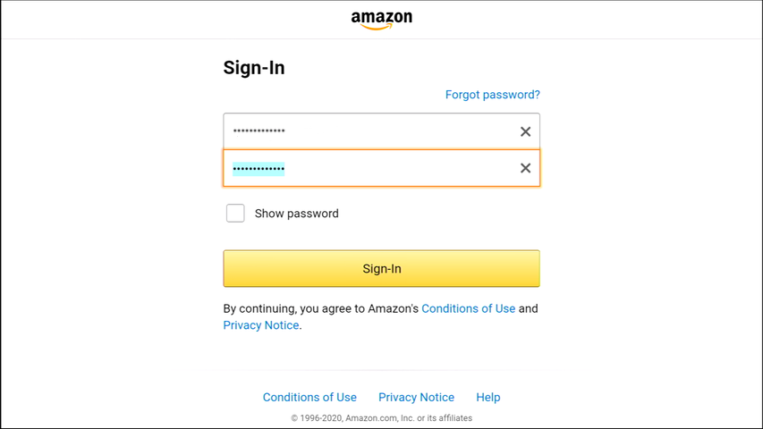The width and height of the screenshot is (763, 429).
Task: Click inside the orange-outlined password field
Action: (x=381, y=168)
